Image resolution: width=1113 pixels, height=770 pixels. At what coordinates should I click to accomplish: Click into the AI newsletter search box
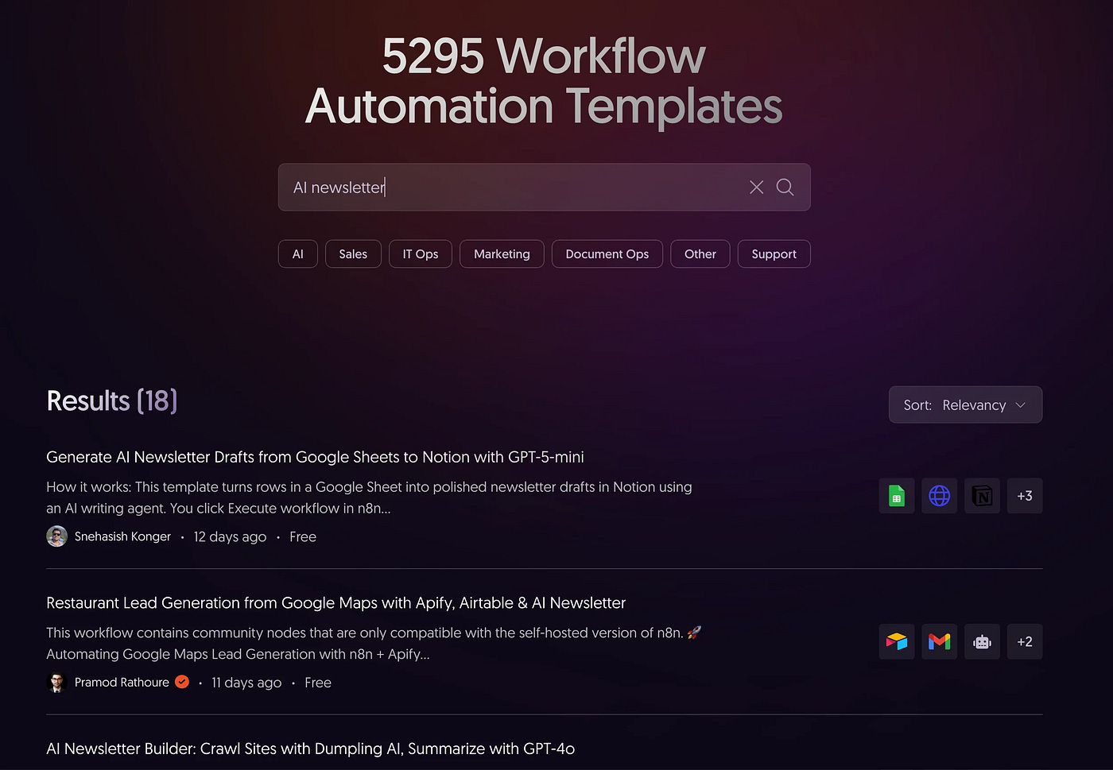tap(544, 188)
